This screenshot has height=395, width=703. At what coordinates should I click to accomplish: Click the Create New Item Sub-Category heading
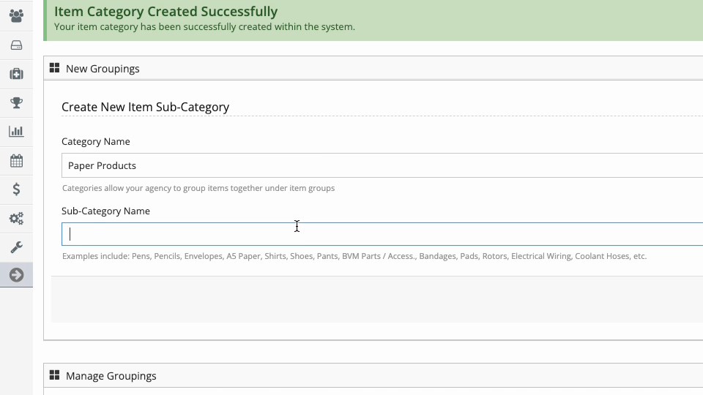pos(145,107)
